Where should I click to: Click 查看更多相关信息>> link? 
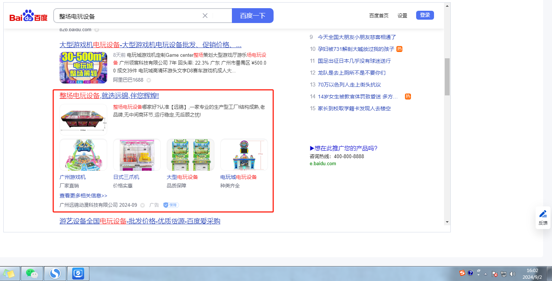click(83, 196)
